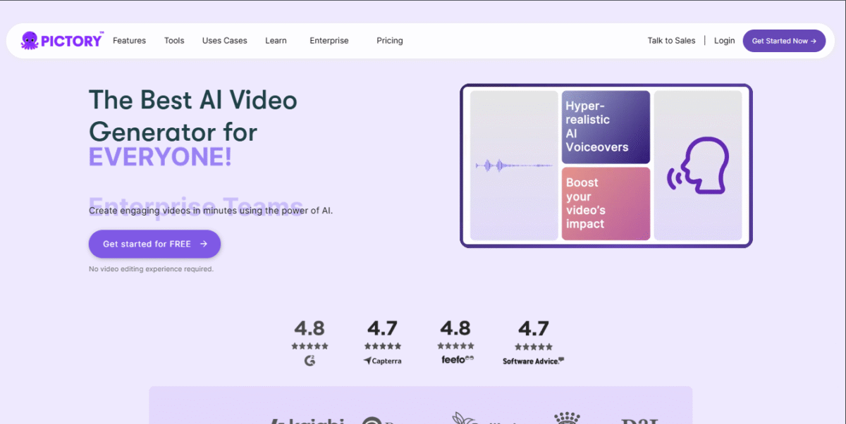Select Enterprise in the navigation bar
This screenshot has height=424, width=846.
point(329,41)
